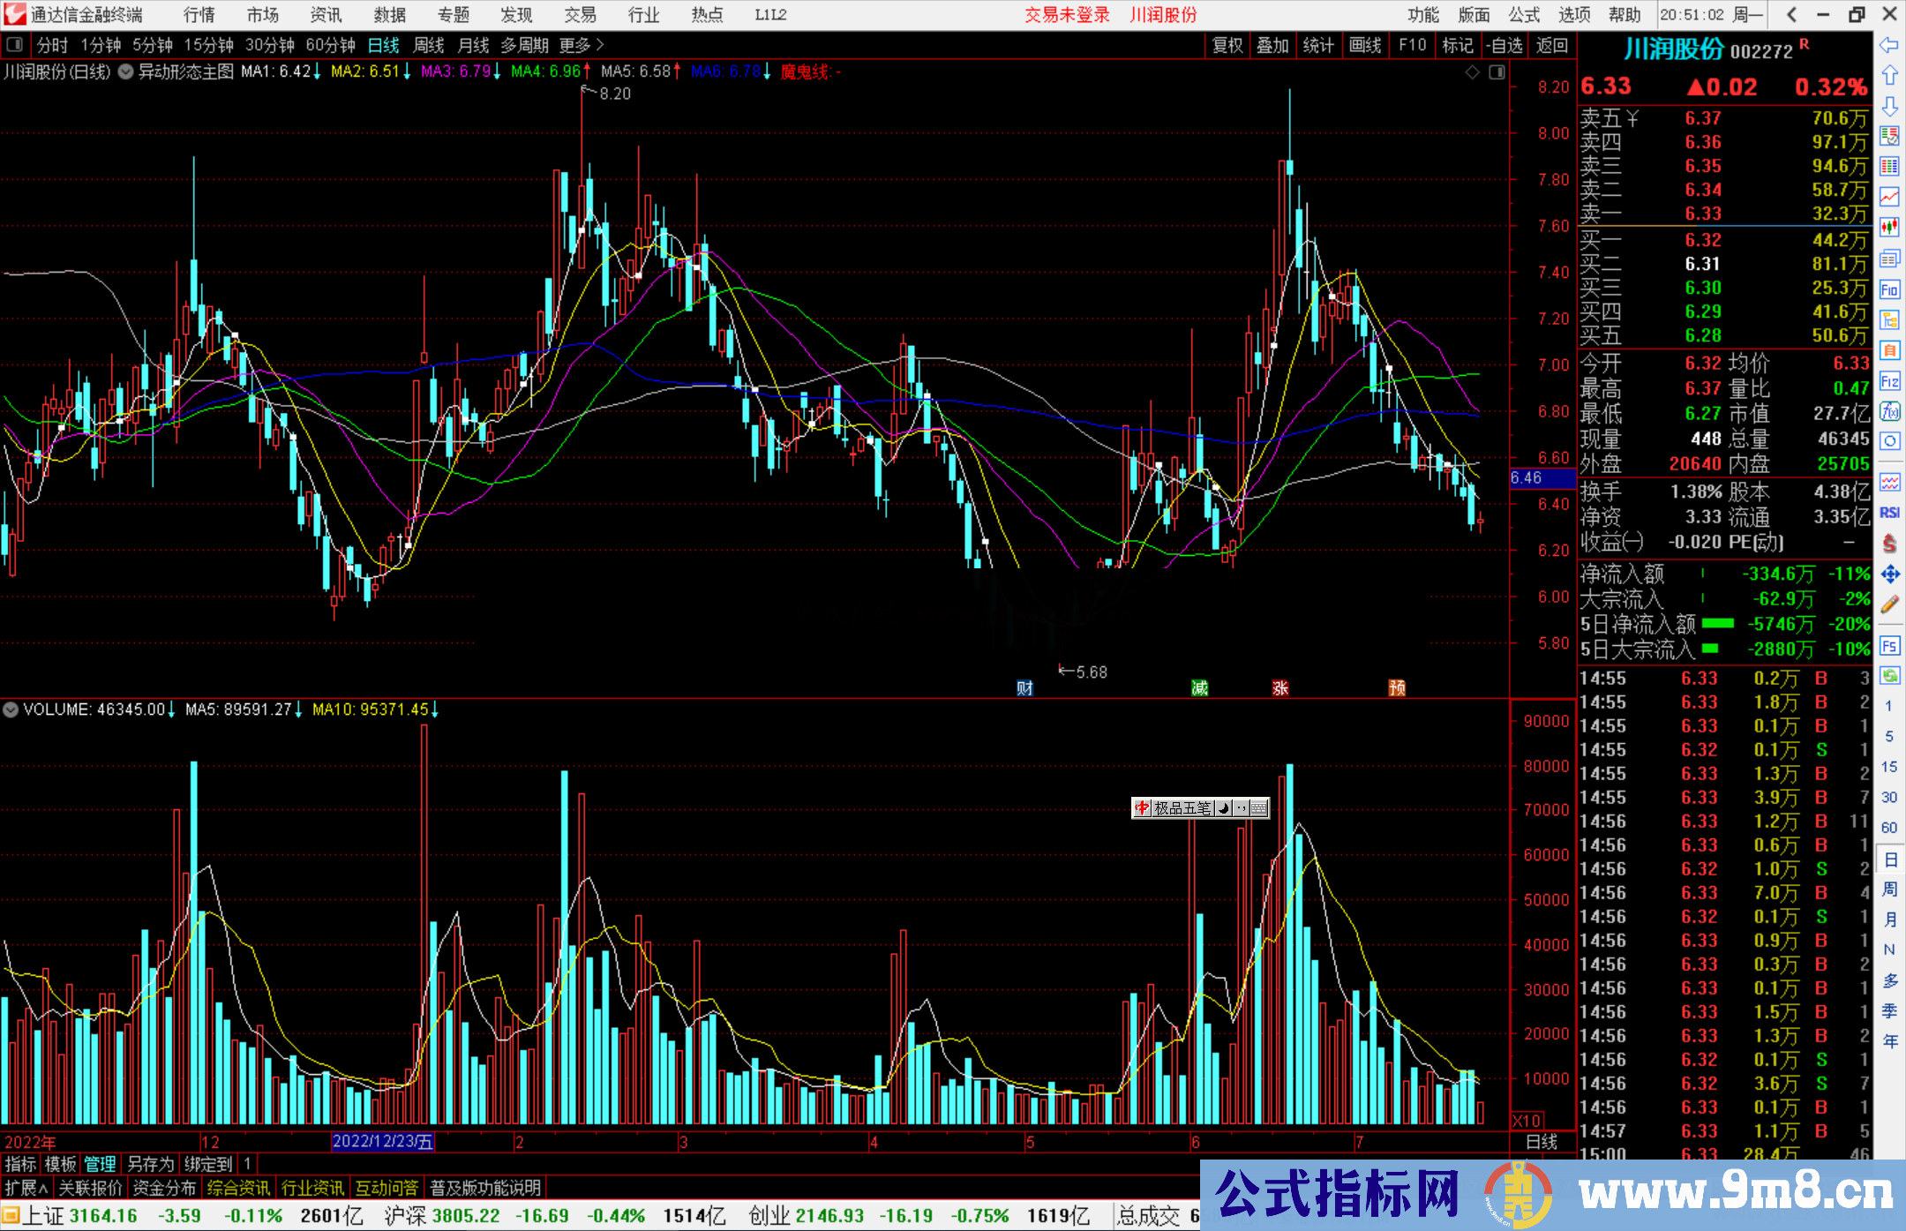Click the RSI indicator sidebar icon
This screenshot has height=1231, width=1906.
[1889, 513]
